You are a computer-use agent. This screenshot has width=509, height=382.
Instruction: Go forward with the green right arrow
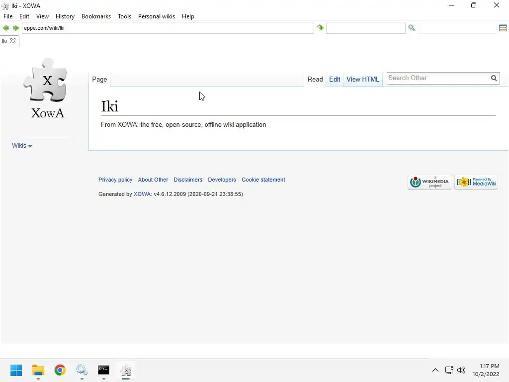coord(16,28)
